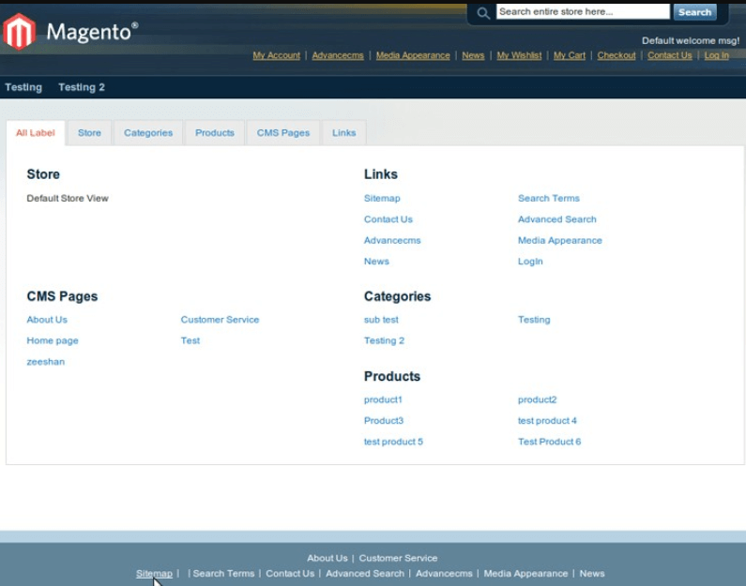The width and height of the screenshot is (746, 586).
Task: Open Login in Links section
Action: tap(530, 262)
